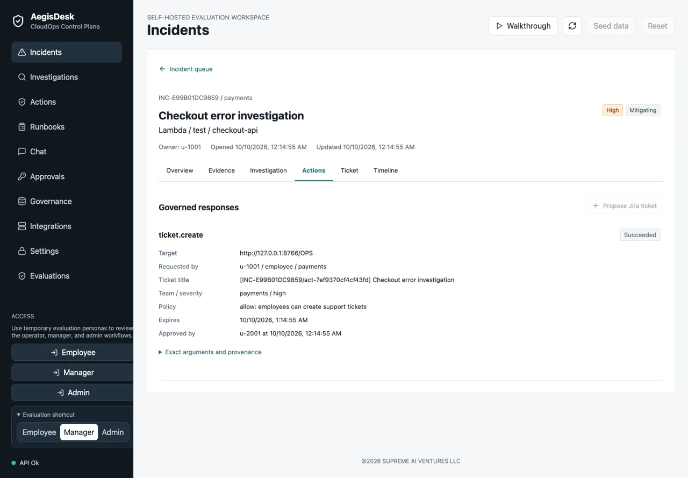This screenshot has width=688, height=478.
Task: Click the plus icon on Propose Jira ticket
Action: (596, 205)
